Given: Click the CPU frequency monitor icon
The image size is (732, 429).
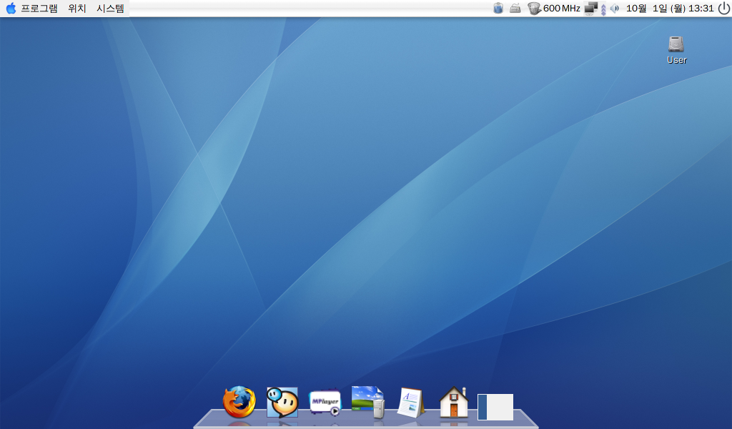Looking at the screenshot, I should point(534,9).
